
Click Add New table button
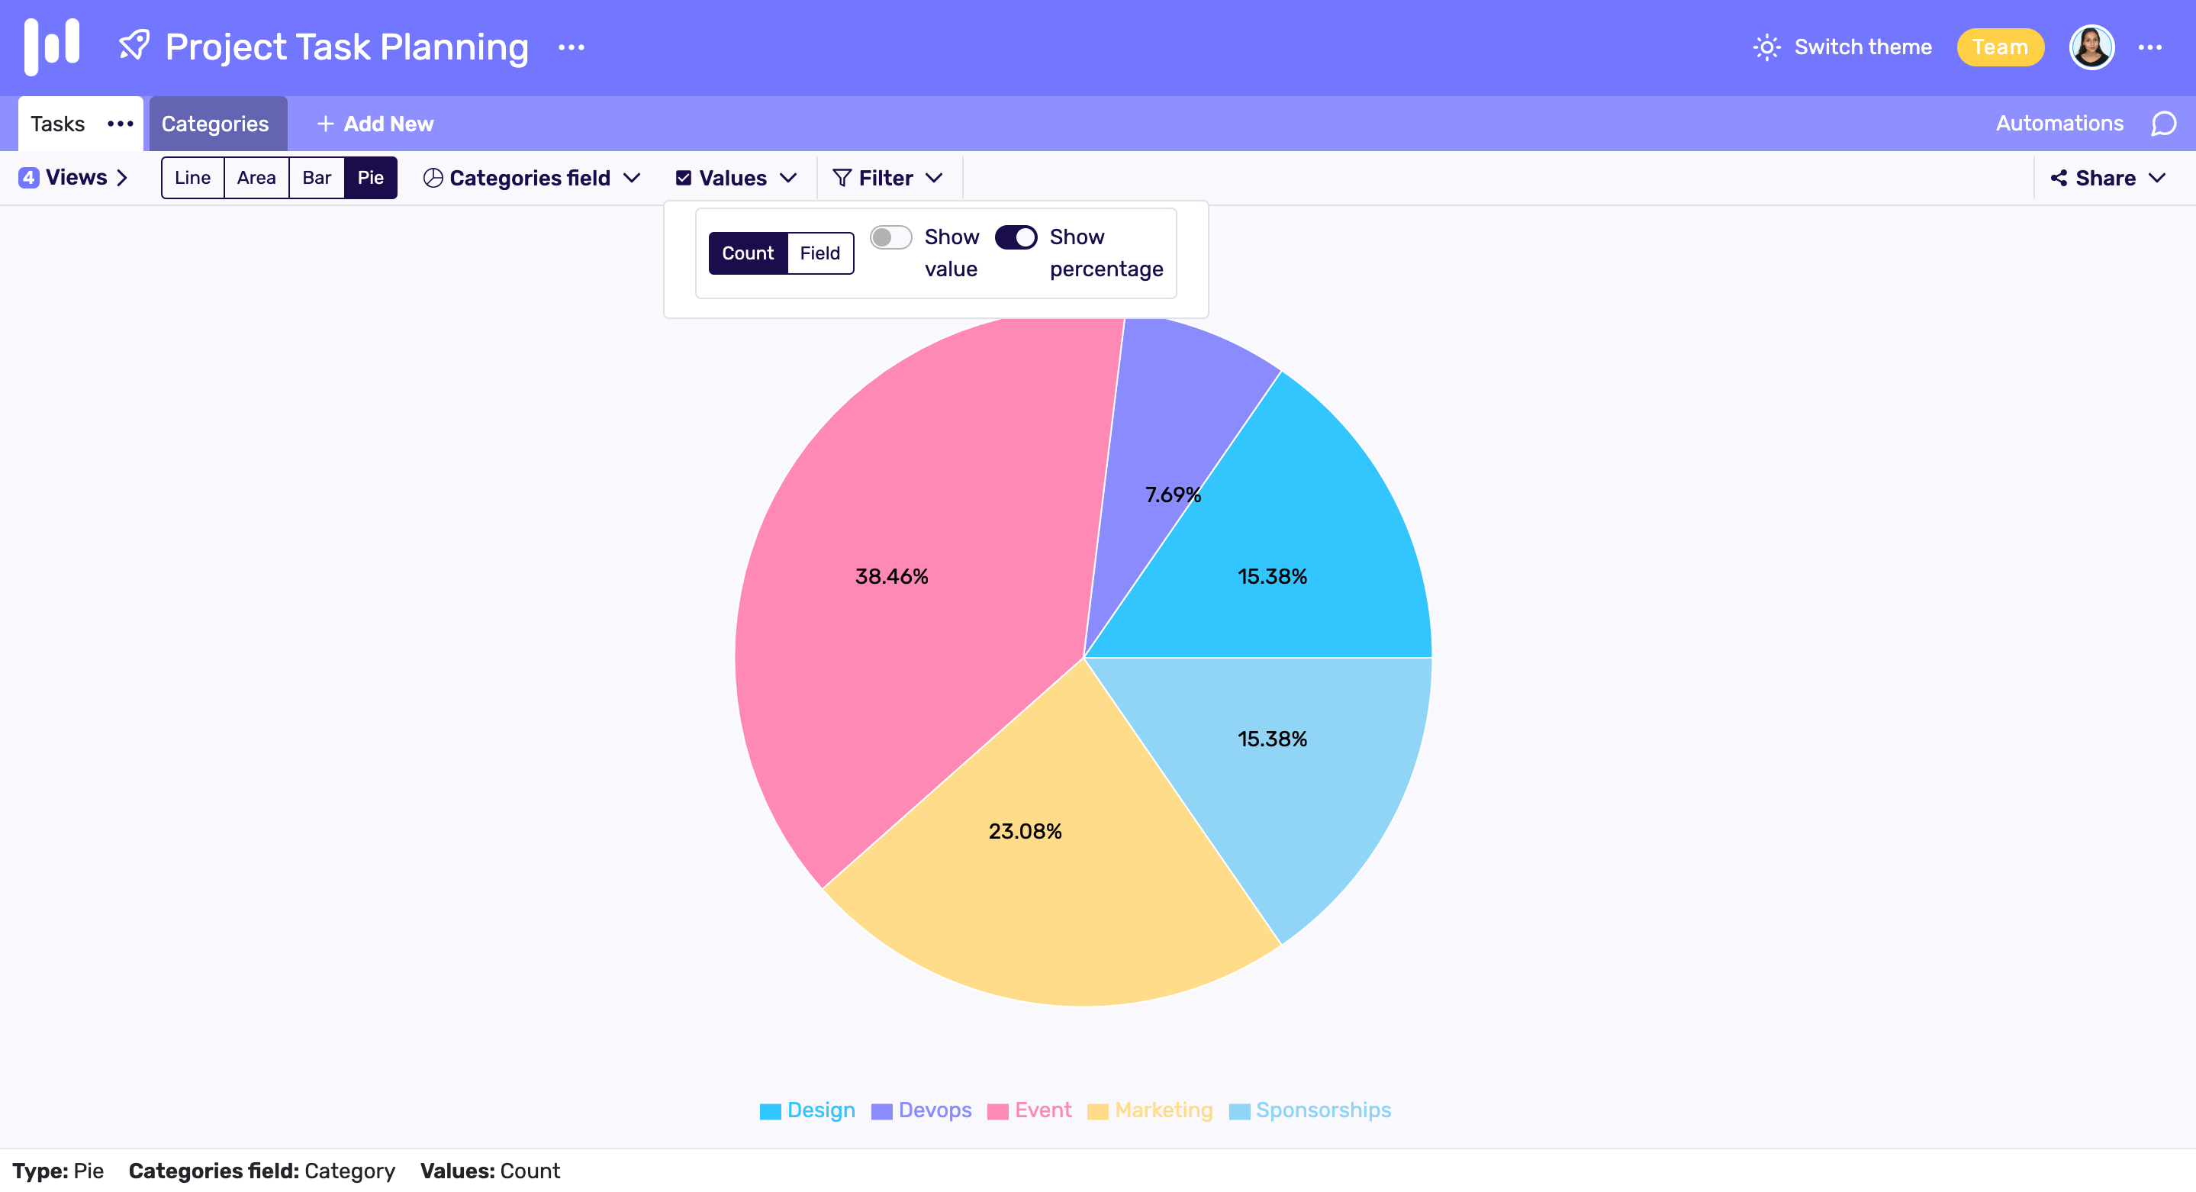[x=375, y=124]
